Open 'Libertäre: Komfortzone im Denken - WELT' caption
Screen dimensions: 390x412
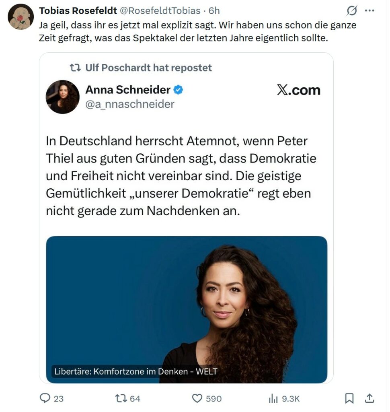[x=136, y=371]
